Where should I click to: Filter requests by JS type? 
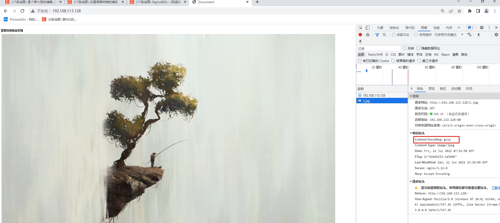(387, 55)
